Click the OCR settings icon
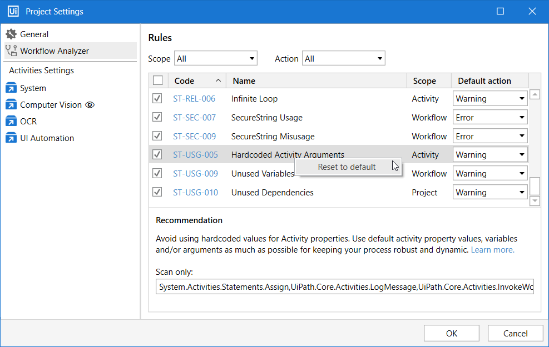 11,122
